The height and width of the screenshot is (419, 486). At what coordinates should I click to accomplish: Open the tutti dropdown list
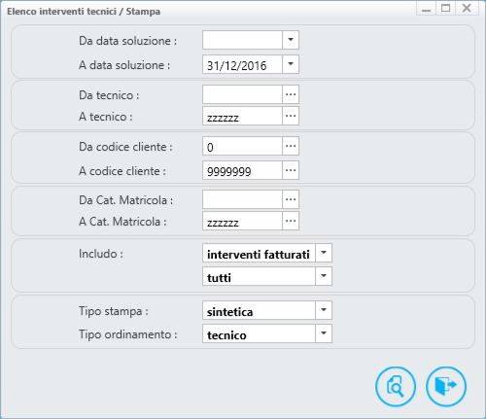click(x=324, y=276)
